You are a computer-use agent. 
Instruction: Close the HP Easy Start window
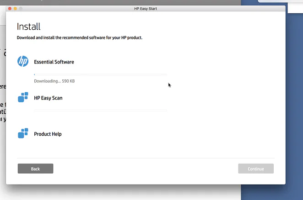[x=10, y=9]
